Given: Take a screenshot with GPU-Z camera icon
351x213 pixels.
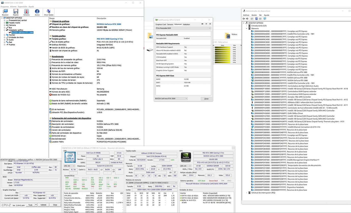Looking at the screenshot, I should coord(202,24).
